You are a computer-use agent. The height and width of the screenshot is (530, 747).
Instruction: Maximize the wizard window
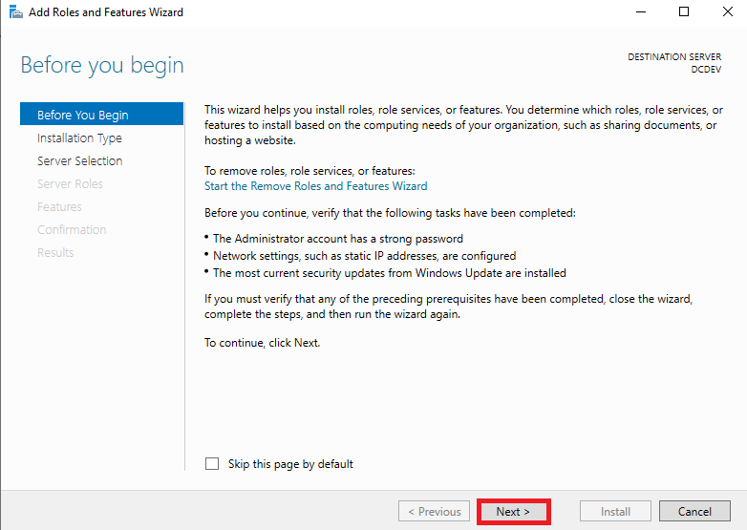tap(684, 11)
